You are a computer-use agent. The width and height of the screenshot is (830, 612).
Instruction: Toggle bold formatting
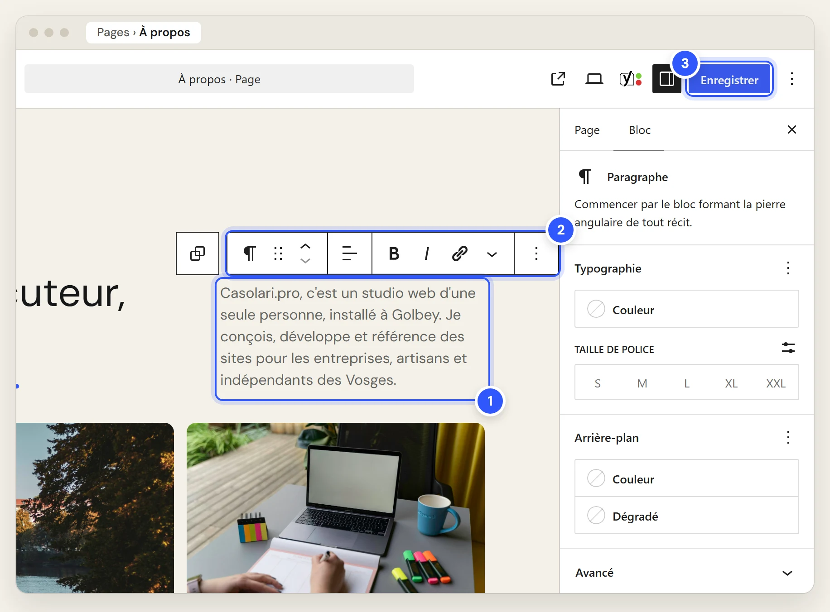(x=394, y=253)
